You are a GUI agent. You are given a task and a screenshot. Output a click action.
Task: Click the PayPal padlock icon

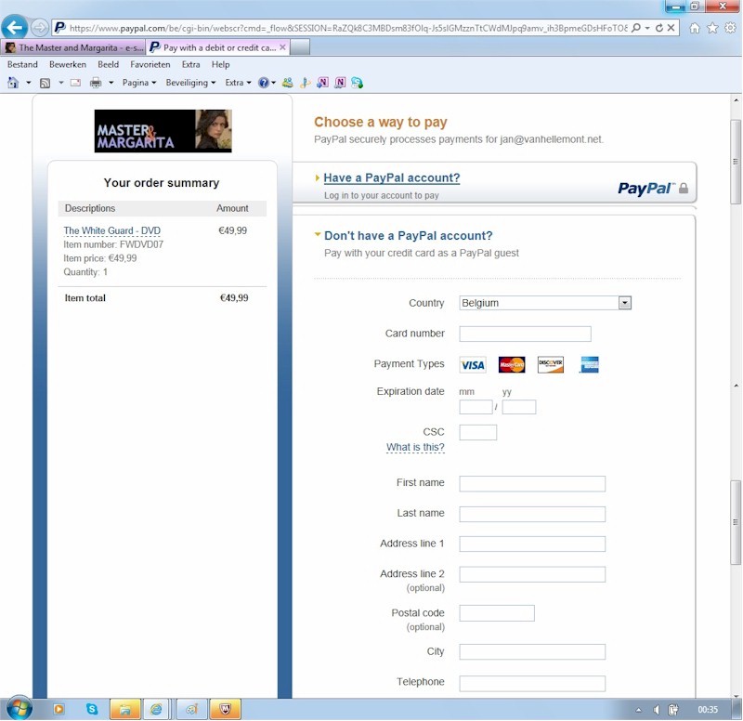point(684,189)
